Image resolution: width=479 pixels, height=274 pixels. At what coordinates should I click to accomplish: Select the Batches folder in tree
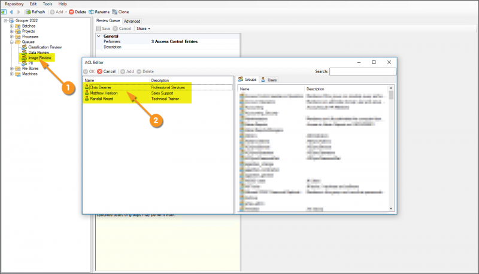[x=28, y=26]
